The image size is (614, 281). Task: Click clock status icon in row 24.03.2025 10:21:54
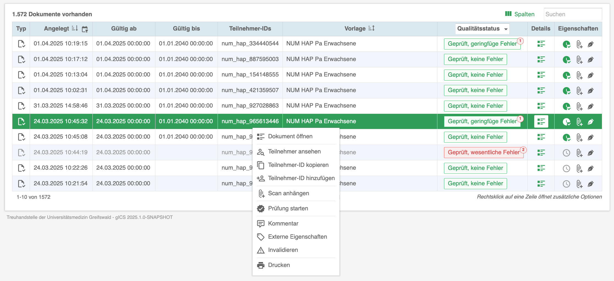click(566, 184)
